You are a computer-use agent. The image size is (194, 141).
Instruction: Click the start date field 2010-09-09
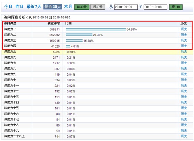tap(126, 7)
